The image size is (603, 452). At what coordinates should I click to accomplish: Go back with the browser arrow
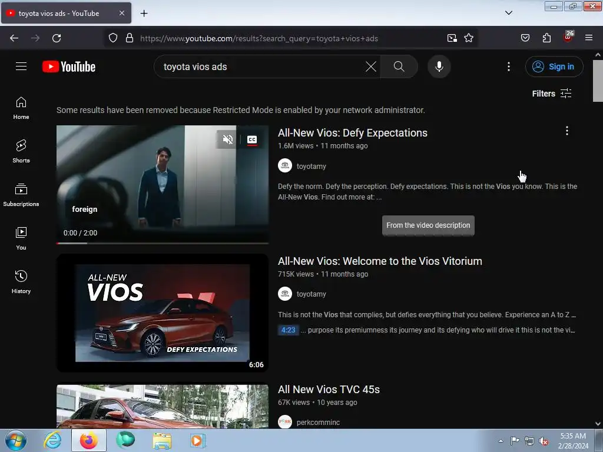coord(14,38)
